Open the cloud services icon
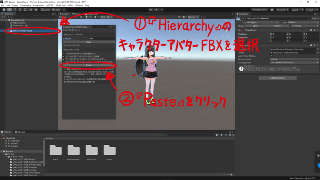Screen dimensions: 320x180 (272, 10)
